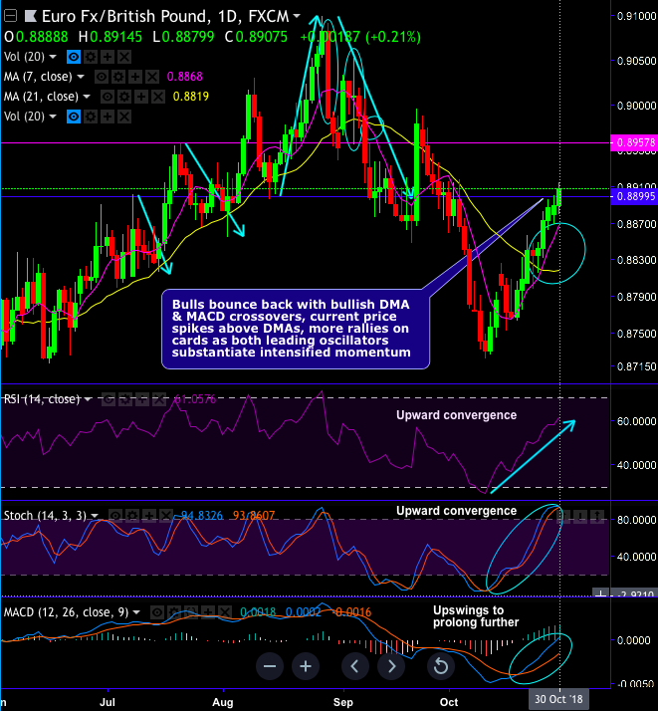Viewport: 658px width, 711px height.
Task: Click the MA 7 value 0.8868
Action: click(x=185, y=77)
